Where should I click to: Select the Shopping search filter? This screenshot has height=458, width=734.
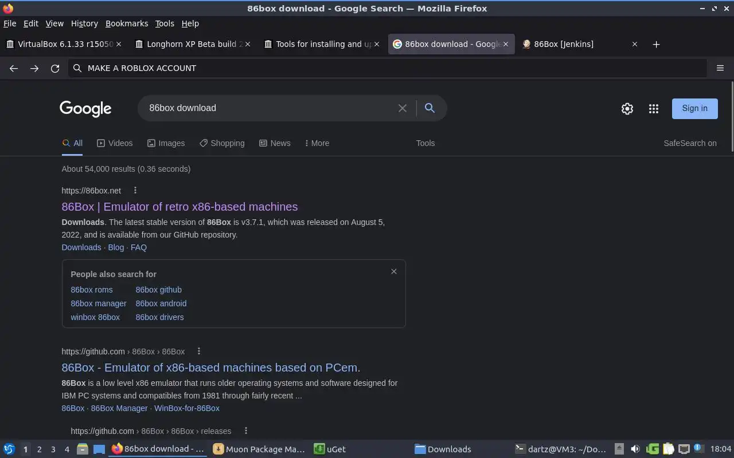click(222, 143)
